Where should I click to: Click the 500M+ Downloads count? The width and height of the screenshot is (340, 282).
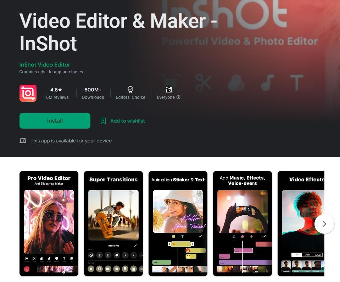[93, 93]
